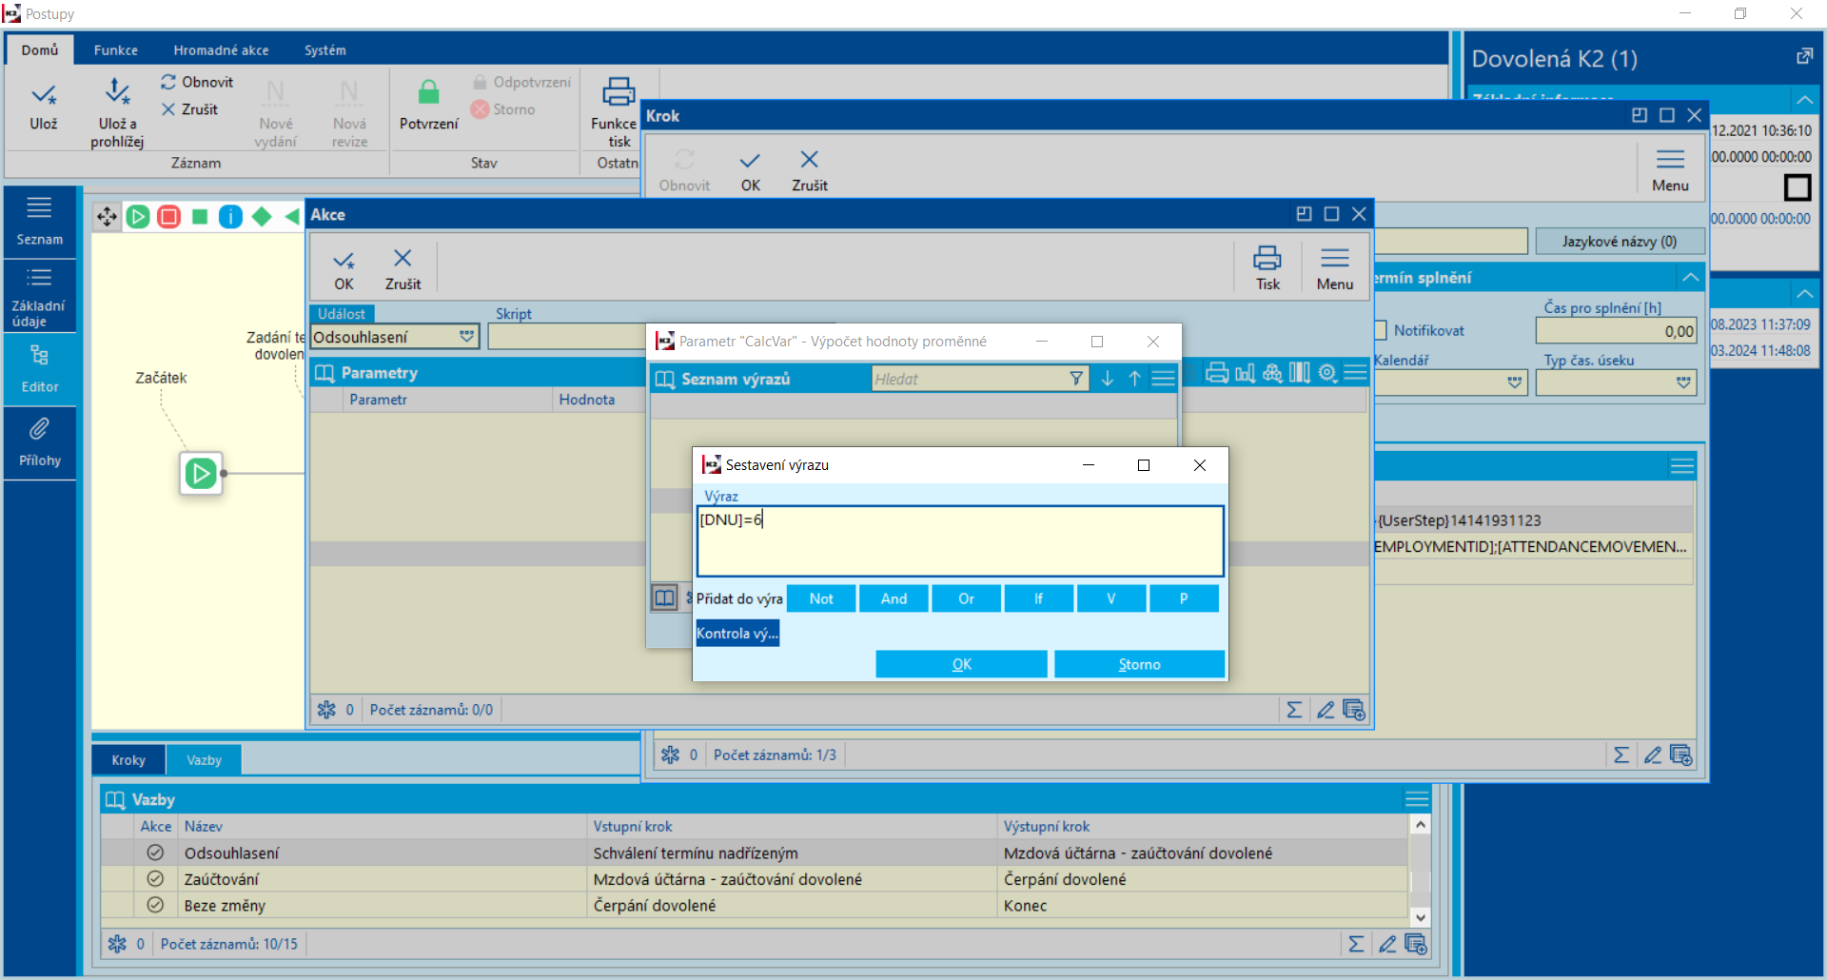Screen dimensions: 1827x980
Task: Select the move tool in diagram toolbar
Action: click(x=107, y=217)
